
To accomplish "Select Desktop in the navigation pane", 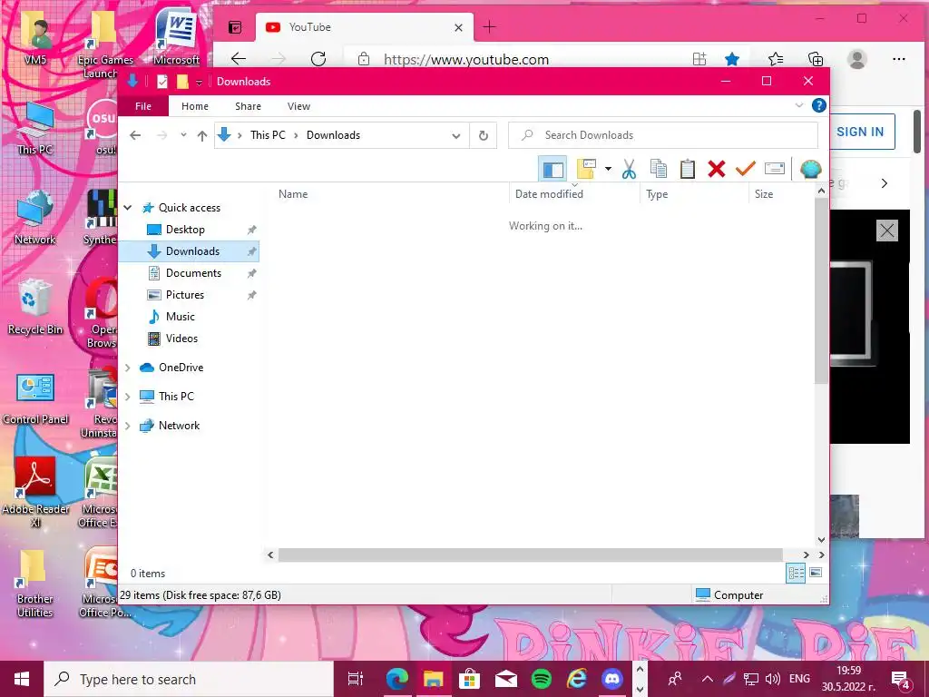I will click(x=185, y=230).
